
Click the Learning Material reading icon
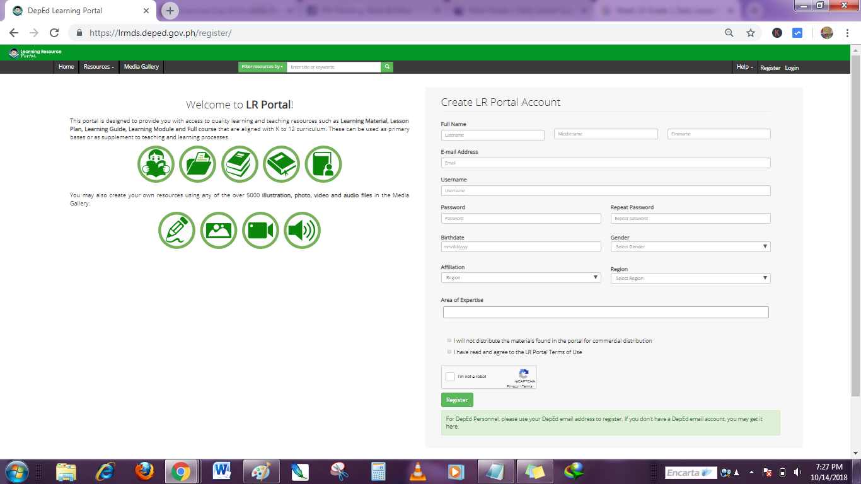coord(156,164)
